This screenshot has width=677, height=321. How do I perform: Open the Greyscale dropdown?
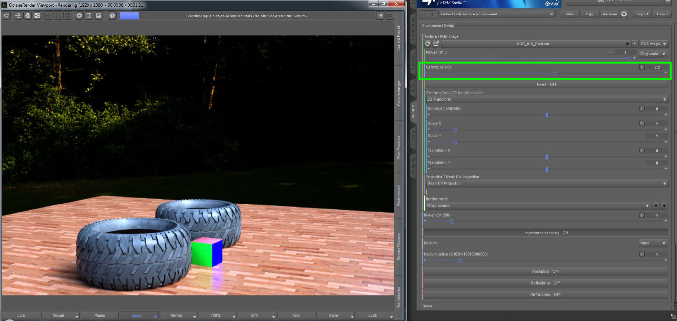coord(654,54)
